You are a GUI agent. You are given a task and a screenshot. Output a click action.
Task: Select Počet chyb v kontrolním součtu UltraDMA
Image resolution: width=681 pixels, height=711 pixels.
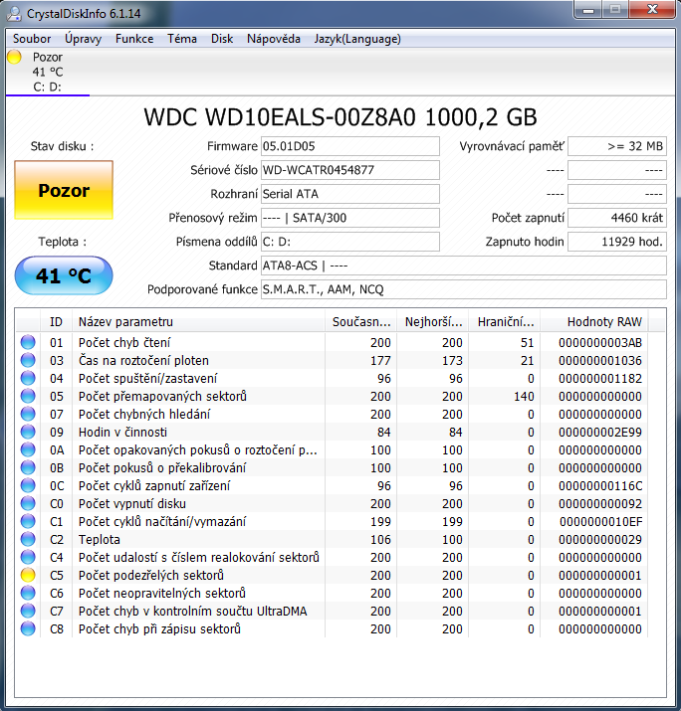pos(192,612)
